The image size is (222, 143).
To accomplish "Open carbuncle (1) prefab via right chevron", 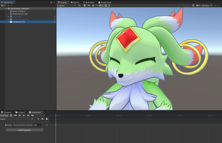I will [x=55, y=22].
